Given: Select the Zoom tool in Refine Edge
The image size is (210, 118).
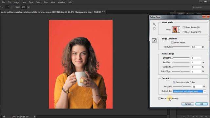Looking at the screenshot, I should 154,24.
